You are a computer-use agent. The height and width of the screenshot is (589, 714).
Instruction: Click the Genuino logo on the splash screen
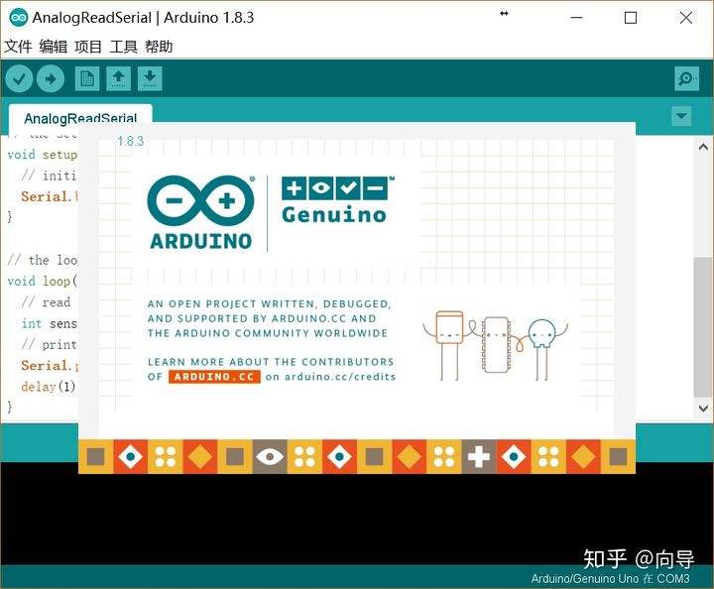pyautogui.click(x=336, y=200)
